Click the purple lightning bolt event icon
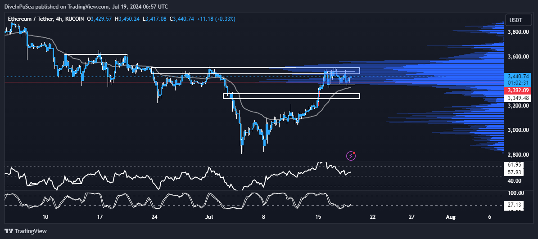 click(351, 156)
